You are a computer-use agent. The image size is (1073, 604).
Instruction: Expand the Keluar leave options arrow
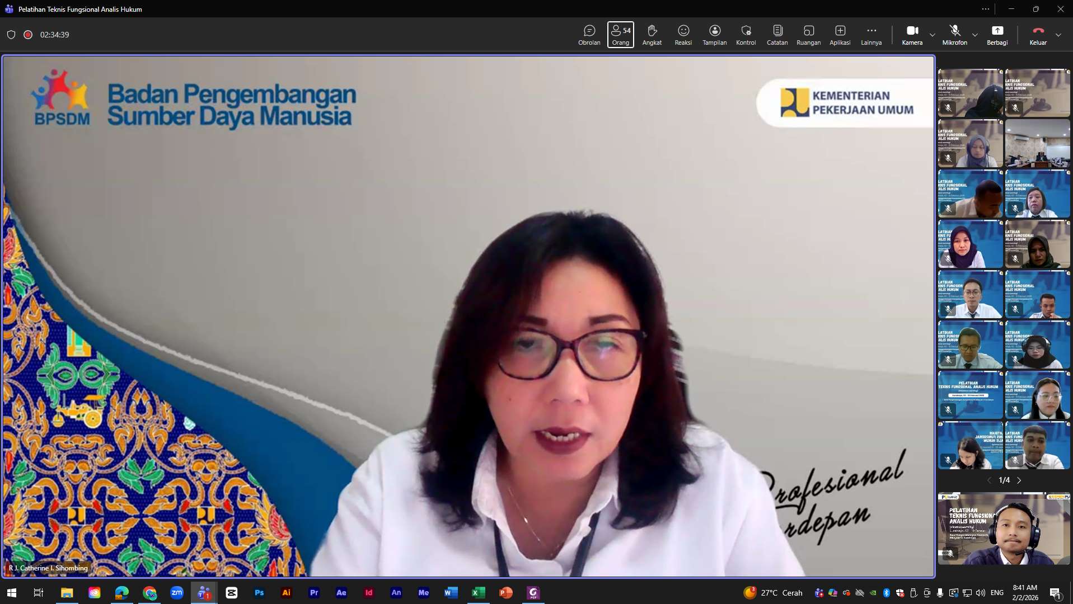coord(1058,35)
